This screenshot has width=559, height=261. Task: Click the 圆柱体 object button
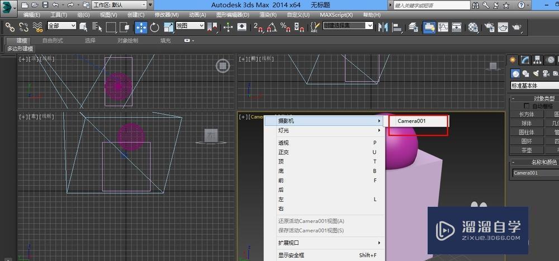(x=527, y=132)
